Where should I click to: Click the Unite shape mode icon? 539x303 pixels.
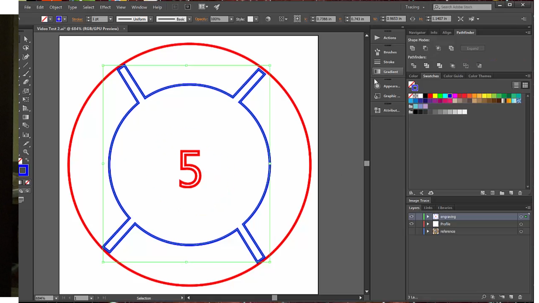[412, 48]
